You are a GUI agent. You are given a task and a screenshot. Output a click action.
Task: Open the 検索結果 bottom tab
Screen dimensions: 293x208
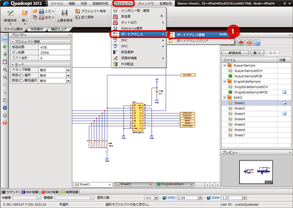coord(70,192)
